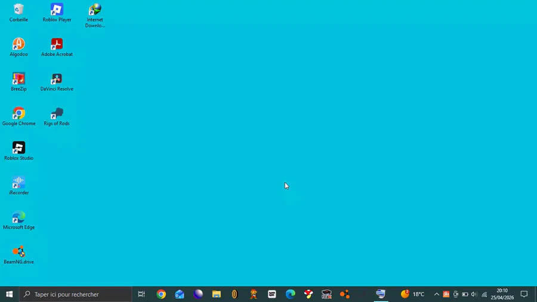Select the DaVinci Resolve desktop shortcut
The height and width of the screenshot is (302, 537).
point(57,82)
